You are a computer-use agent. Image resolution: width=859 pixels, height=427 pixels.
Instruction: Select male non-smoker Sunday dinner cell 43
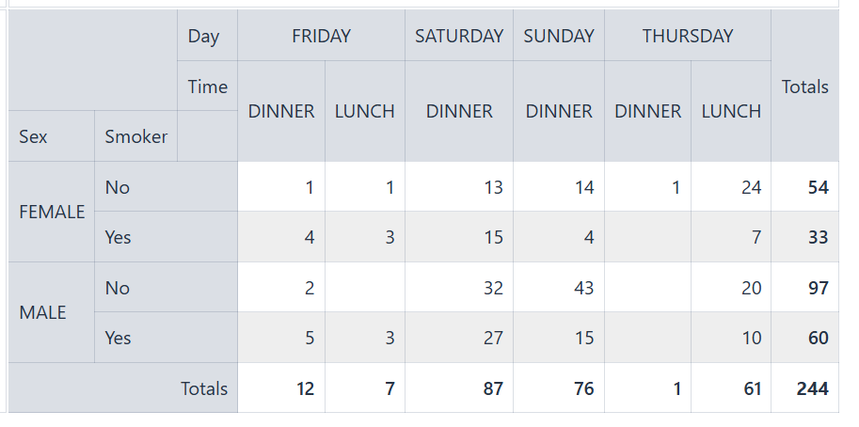point(583,288)
